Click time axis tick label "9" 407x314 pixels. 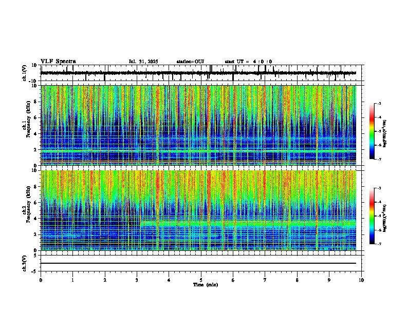pos(329,280)
